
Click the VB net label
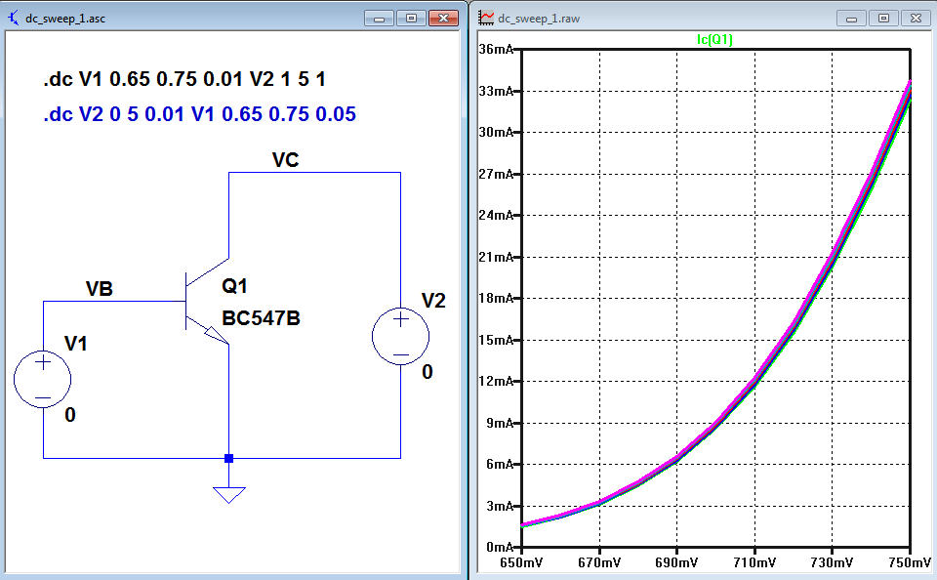click(x=100, y=289)
